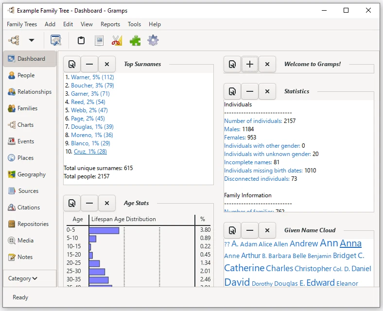
Task: Open the Events category
Action: tap(30, 141)
